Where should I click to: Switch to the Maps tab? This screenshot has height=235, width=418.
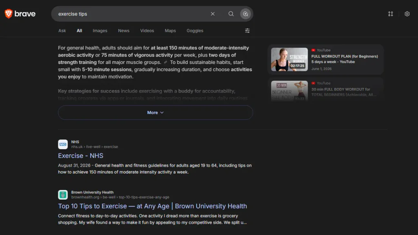click(x=170, y=31)
